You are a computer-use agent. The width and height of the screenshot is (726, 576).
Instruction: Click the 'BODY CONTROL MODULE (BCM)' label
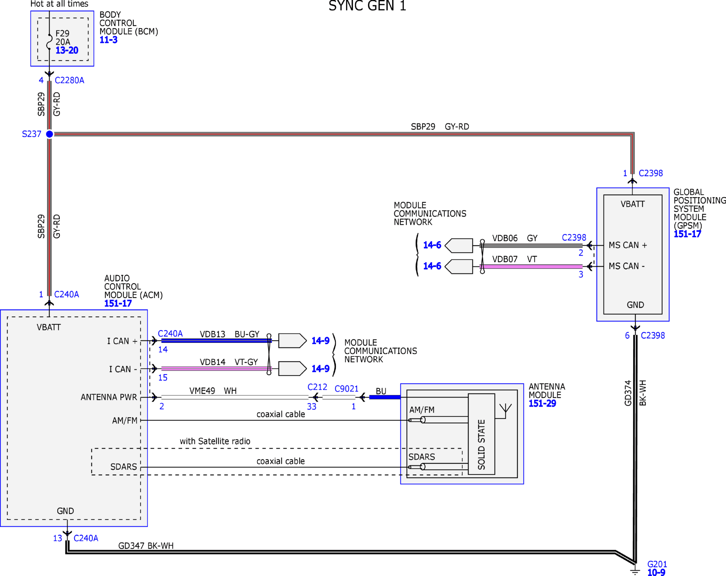coord(129,23)
